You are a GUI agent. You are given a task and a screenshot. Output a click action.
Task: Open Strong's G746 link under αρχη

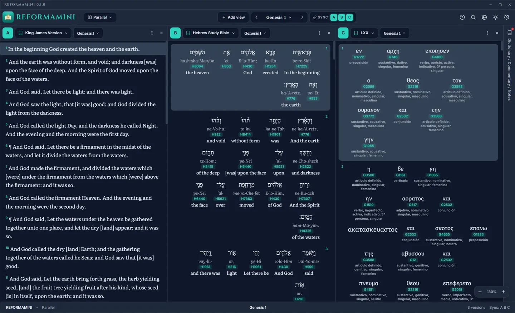tap(393, 57)
